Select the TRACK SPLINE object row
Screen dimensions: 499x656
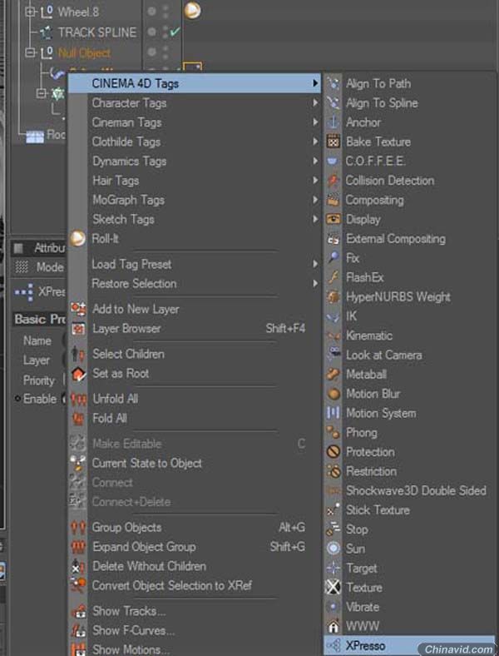point(97,32)
